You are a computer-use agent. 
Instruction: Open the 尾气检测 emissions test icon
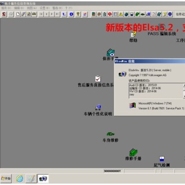point(162,162)
